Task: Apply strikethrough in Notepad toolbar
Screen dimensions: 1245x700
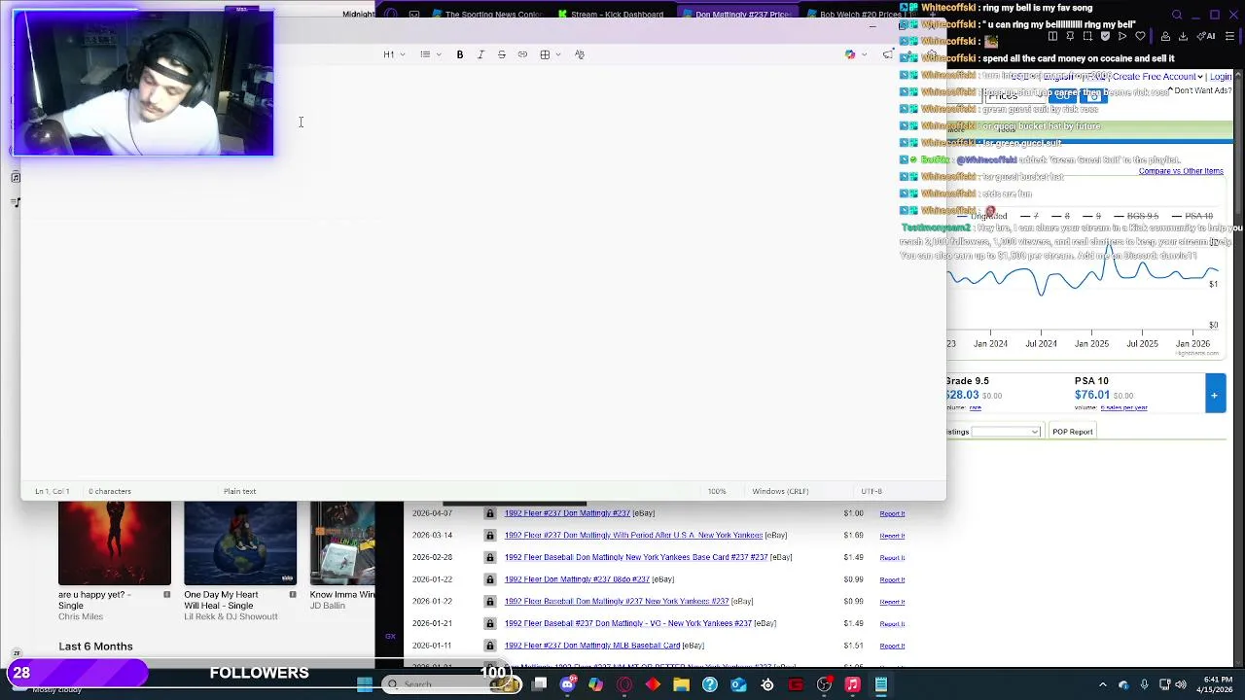Action: point(502,54)
